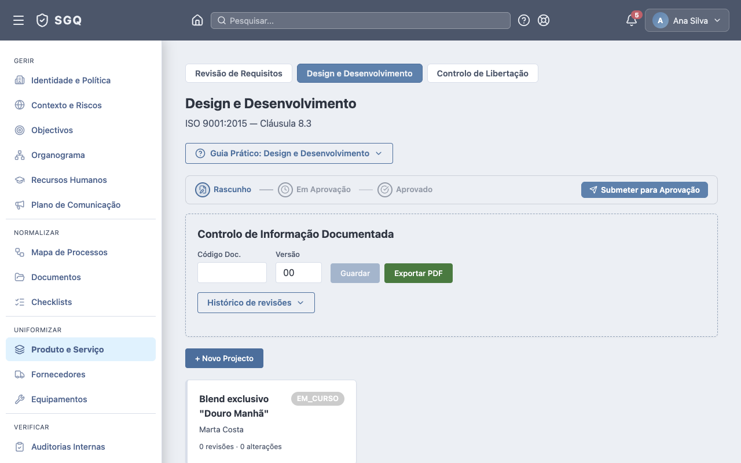Click the Objectivos target icon
Viewport: 741px width, 463px height.
pyautogui.click(x=20, y=130)
